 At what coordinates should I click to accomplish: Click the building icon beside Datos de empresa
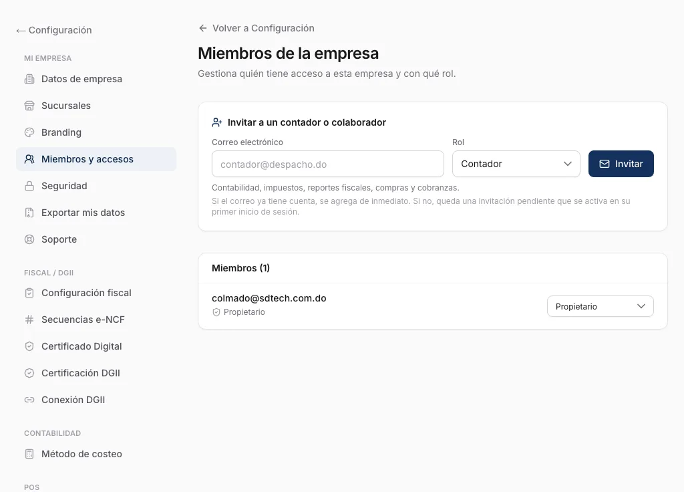point(29,79)
